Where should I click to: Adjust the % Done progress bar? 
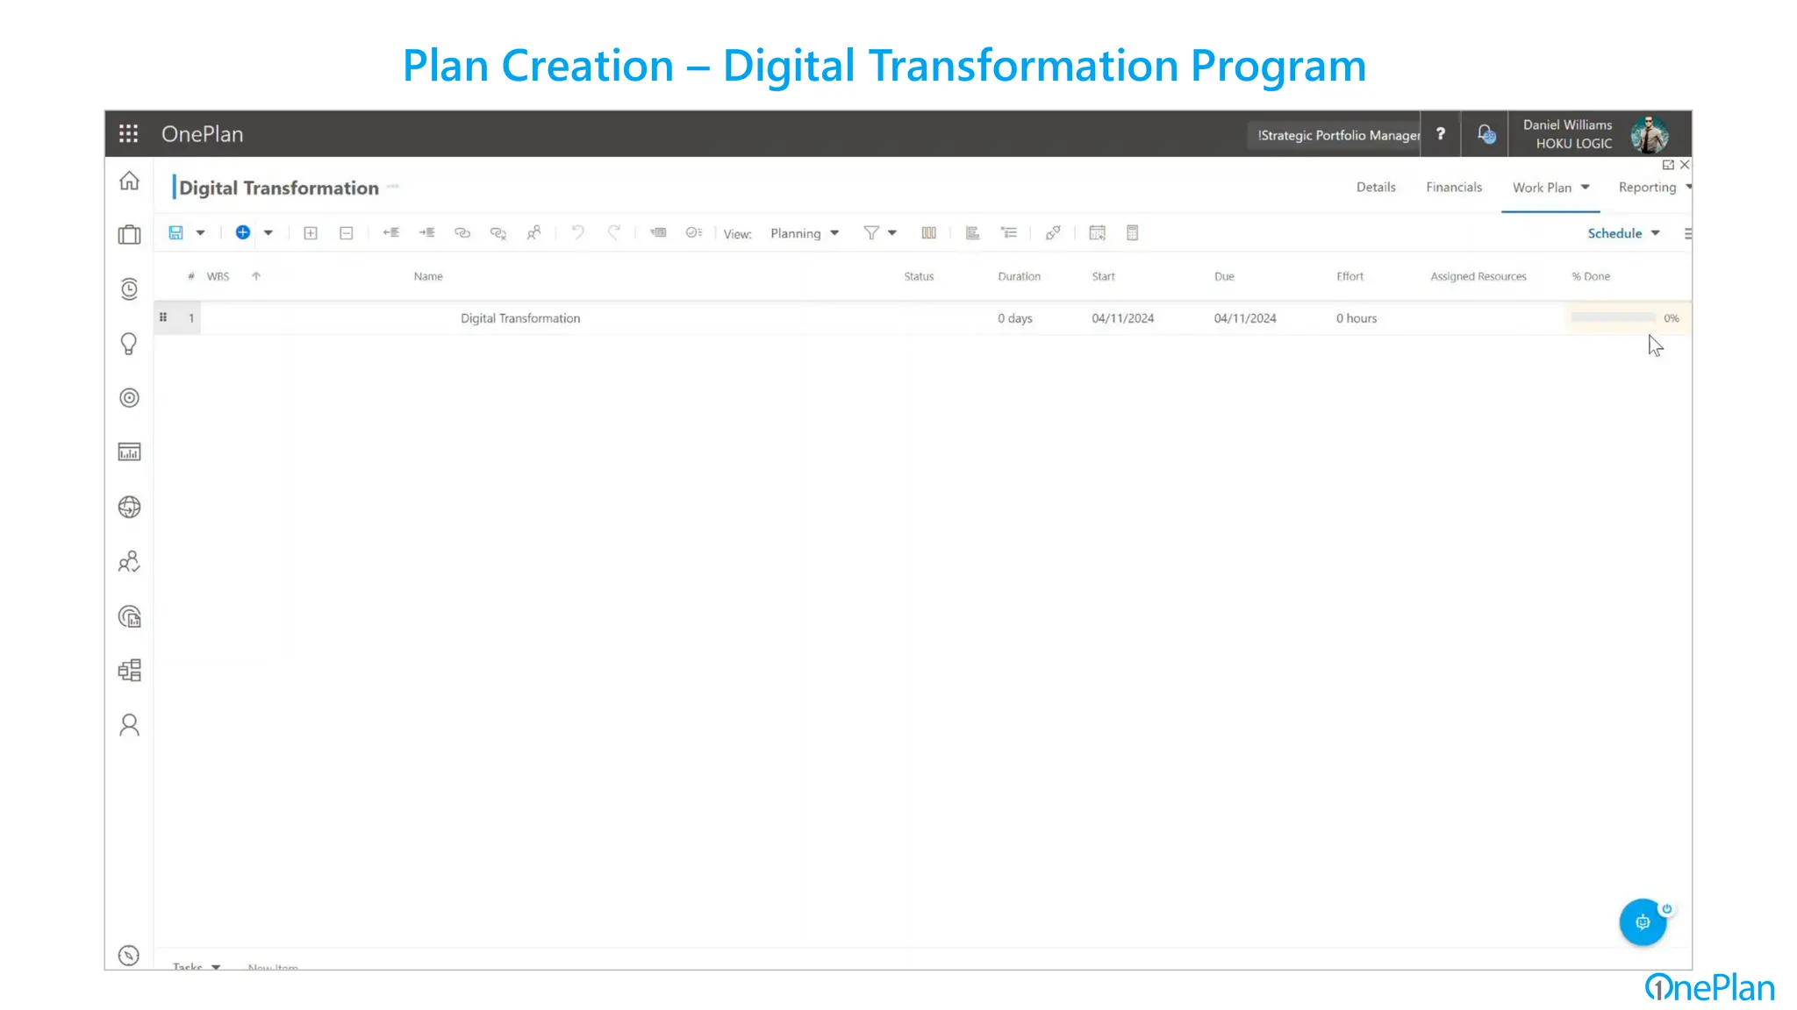coord(1613,317)
